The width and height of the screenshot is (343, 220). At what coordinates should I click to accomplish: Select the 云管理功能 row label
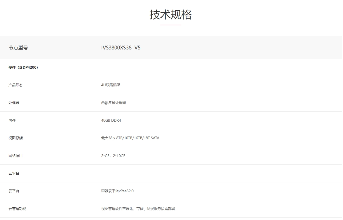pos(17,209)
